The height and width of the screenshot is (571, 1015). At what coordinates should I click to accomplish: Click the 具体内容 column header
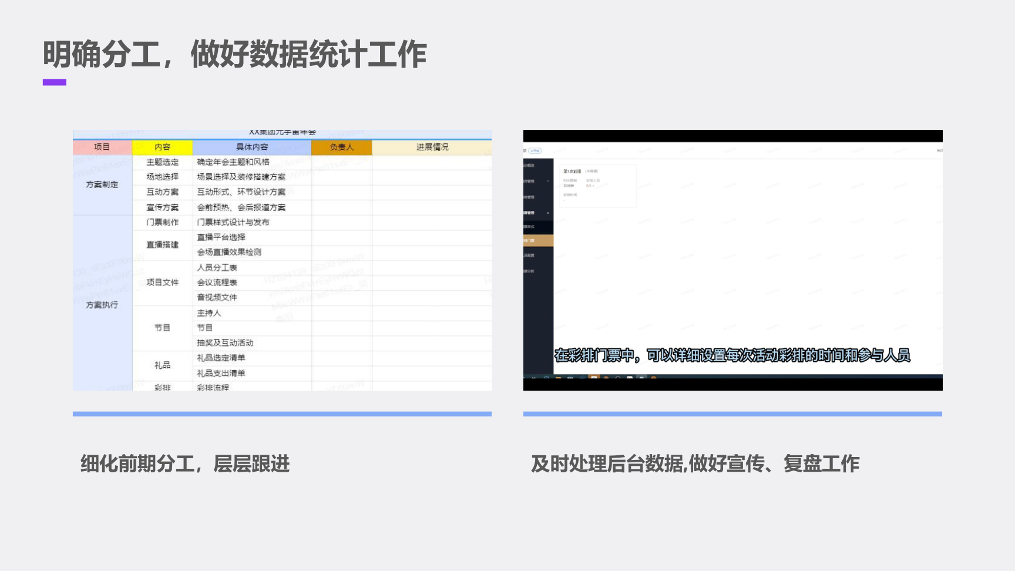point(252,147)
